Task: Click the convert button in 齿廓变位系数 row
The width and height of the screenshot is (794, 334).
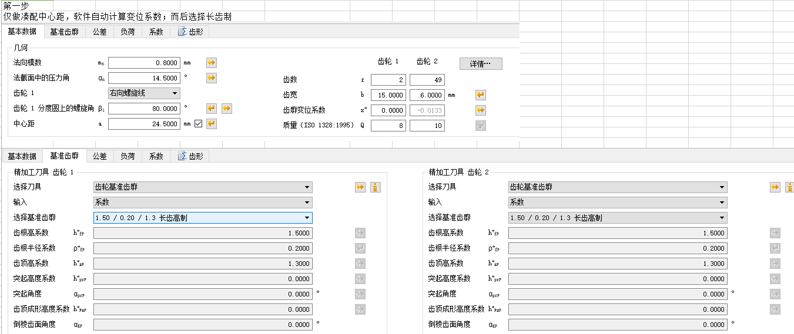Action: pyautogui.click(x=480, y=110)
